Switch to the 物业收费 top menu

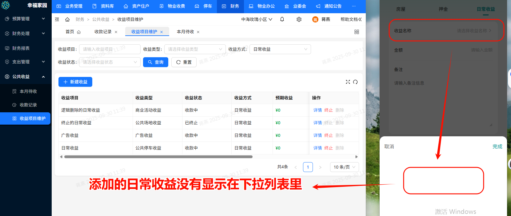(x=172, y=6)
